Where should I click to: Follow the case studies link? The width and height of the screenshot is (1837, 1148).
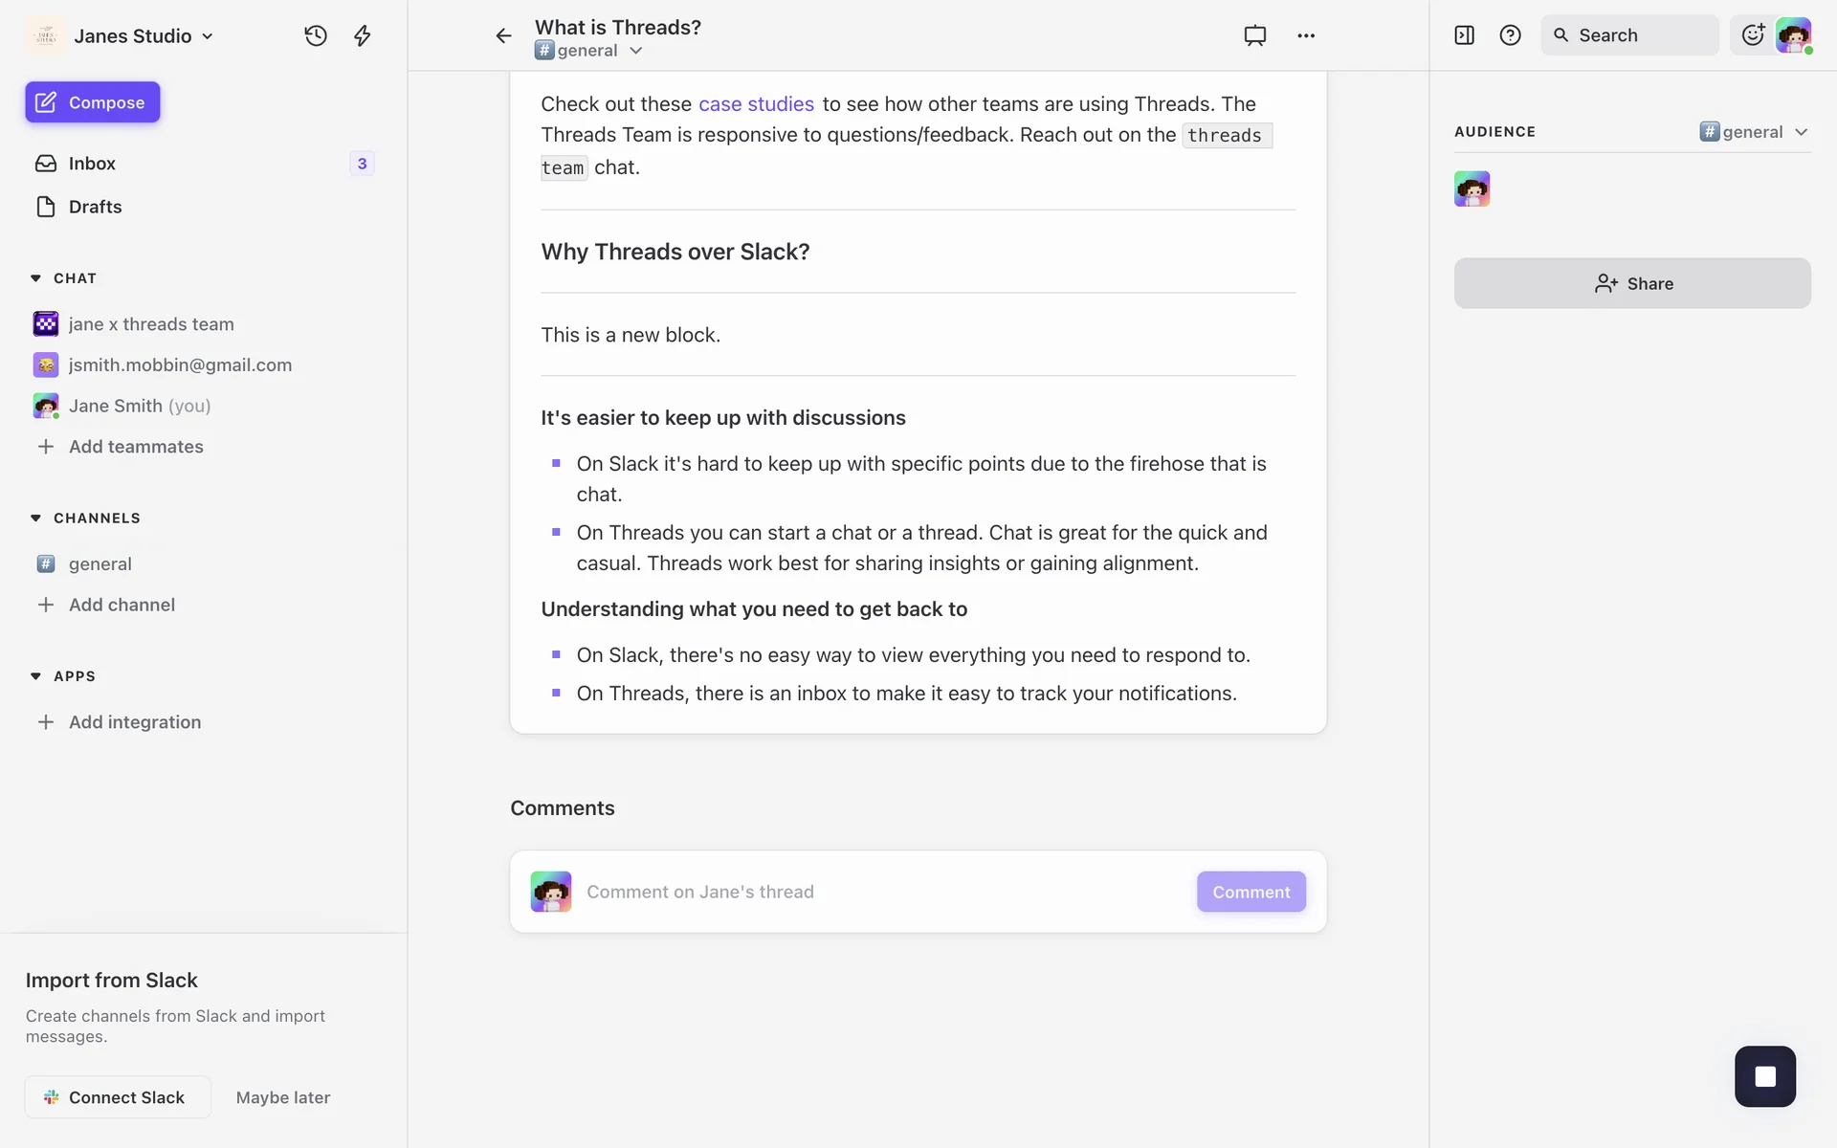coord(756,104)
